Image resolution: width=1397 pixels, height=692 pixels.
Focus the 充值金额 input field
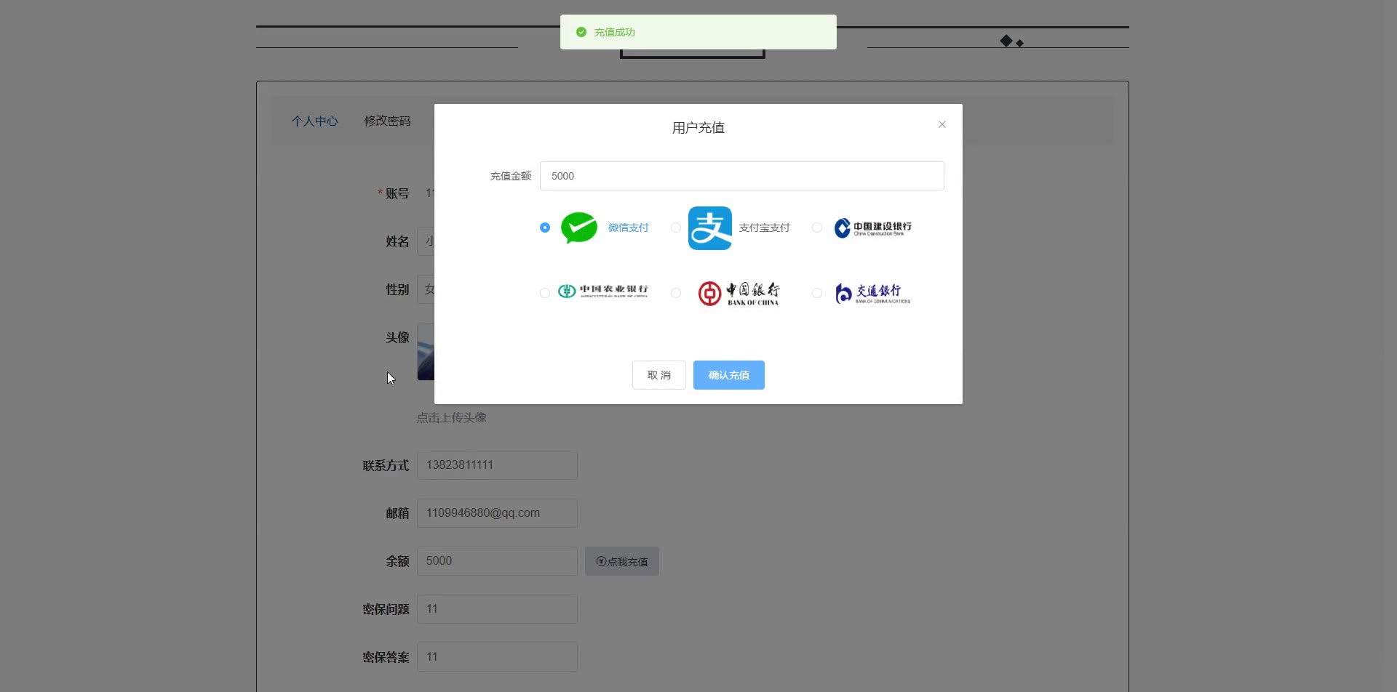click(742, 176)
